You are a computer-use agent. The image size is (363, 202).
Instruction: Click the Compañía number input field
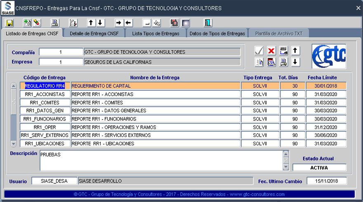61,52
